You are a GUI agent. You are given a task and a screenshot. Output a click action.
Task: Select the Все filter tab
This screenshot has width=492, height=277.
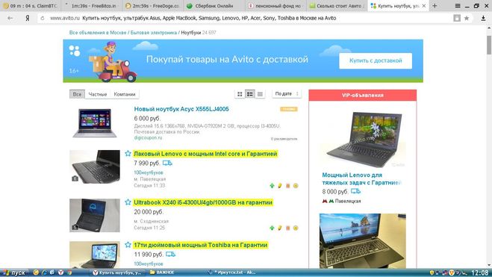pos(77,94)
